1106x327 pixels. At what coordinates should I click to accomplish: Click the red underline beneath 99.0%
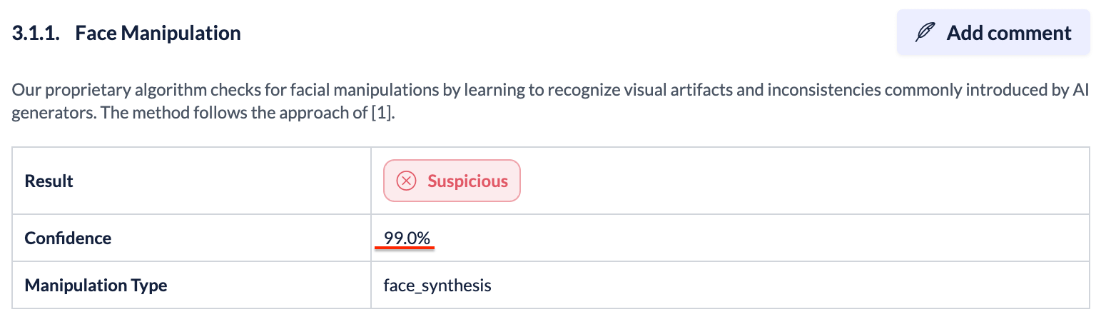point(405,248)
